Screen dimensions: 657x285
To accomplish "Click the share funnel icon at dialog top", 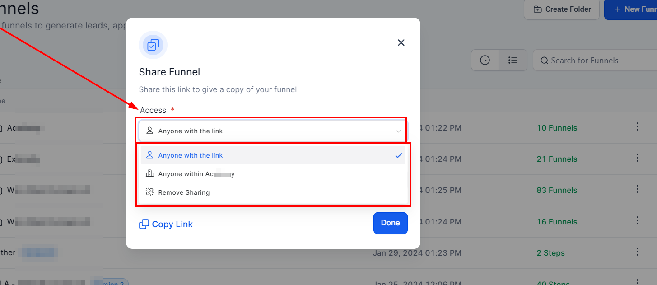I will click(x=153, y=45).
